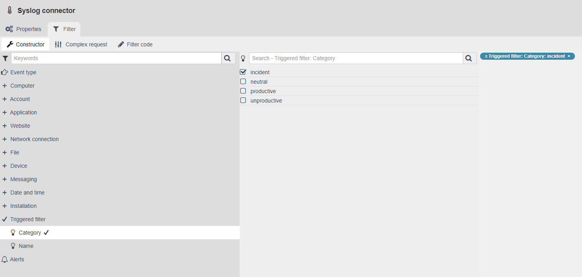Open the Complex request tab
The width and height of the screenshot is (582, 277).
click(81, 44)
